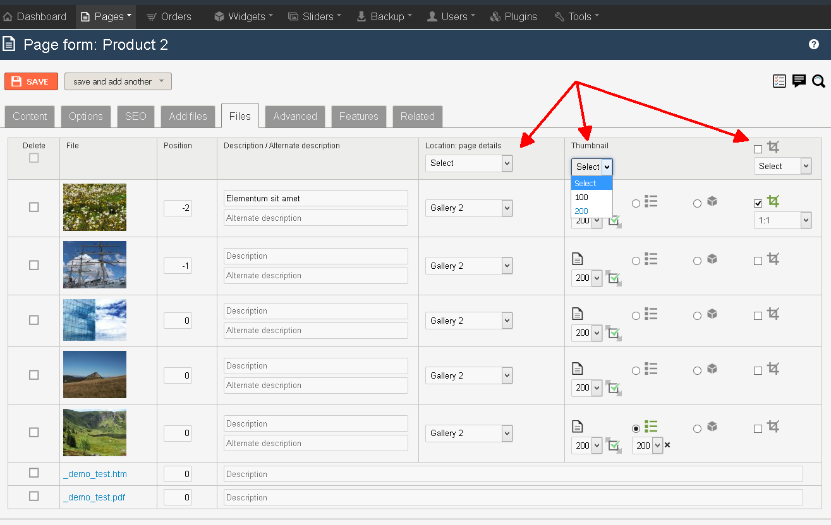Select the cube radio button in the green valley row

coord(697,428)
